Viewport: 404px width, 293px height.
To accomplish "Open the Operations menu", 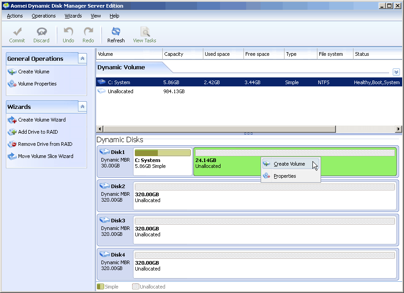I will pos(44,16).
